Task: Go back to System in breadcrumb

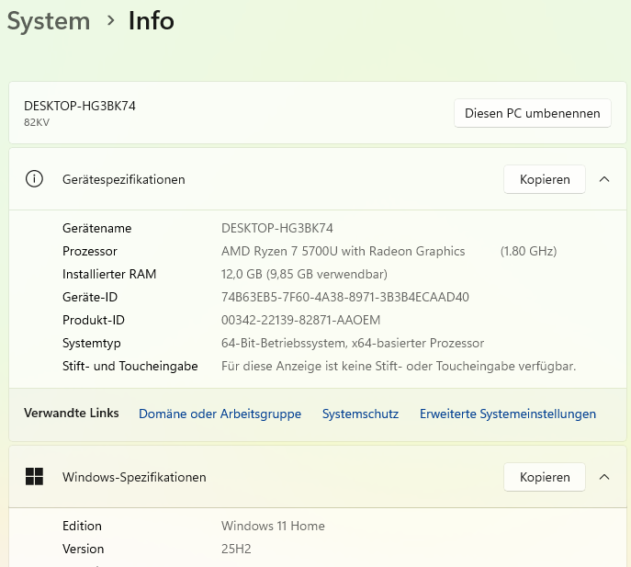Action: click(49, 20)
